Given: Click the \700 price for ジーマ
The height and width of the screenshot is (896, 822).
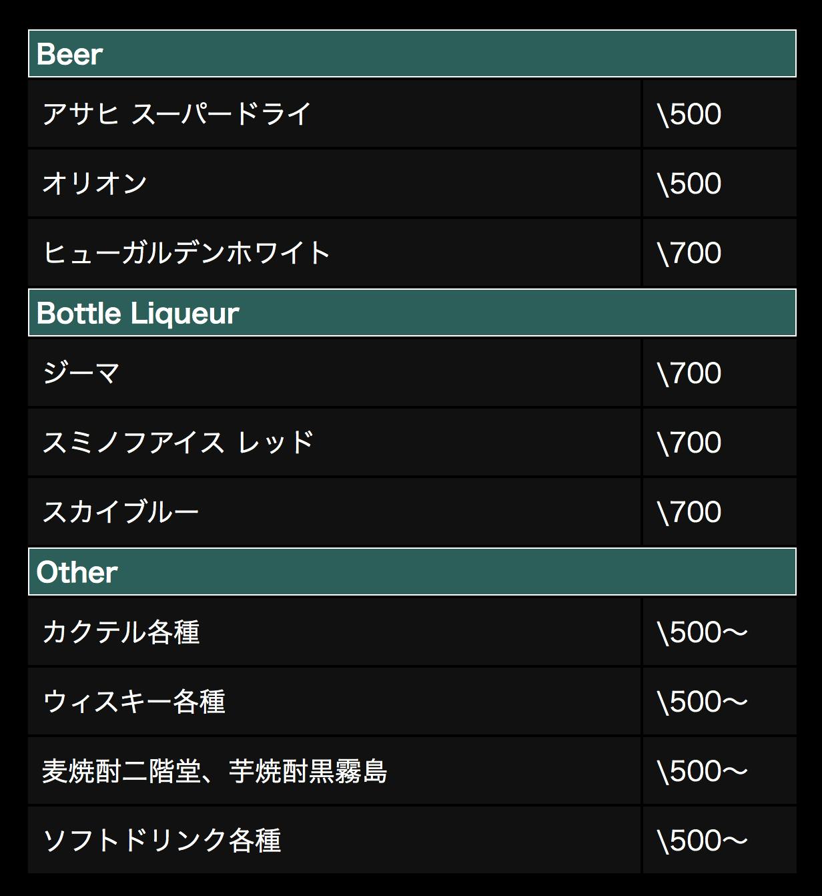Looking at the screenshot, I should pyautogui.click(x=689, y=373).
